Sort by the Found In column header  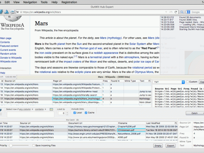tap(117, 81)
